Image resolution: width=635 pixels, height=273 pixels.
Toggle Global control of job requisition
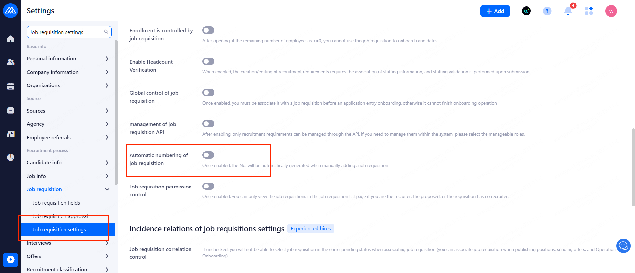pos(208,93)
